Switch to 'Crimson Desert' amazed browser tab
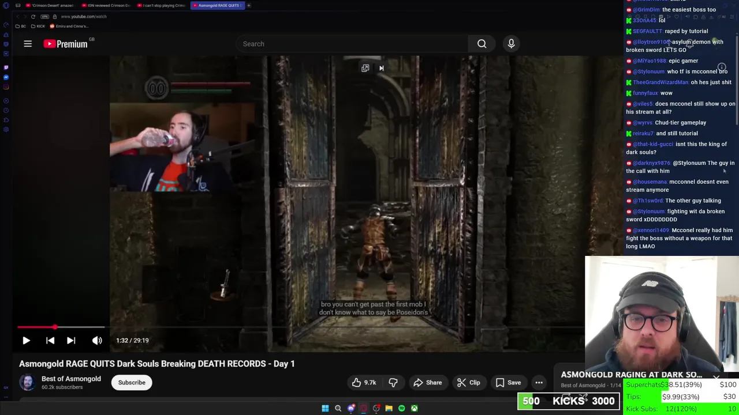The image size is (739, 415). click(x=50, y=5)
